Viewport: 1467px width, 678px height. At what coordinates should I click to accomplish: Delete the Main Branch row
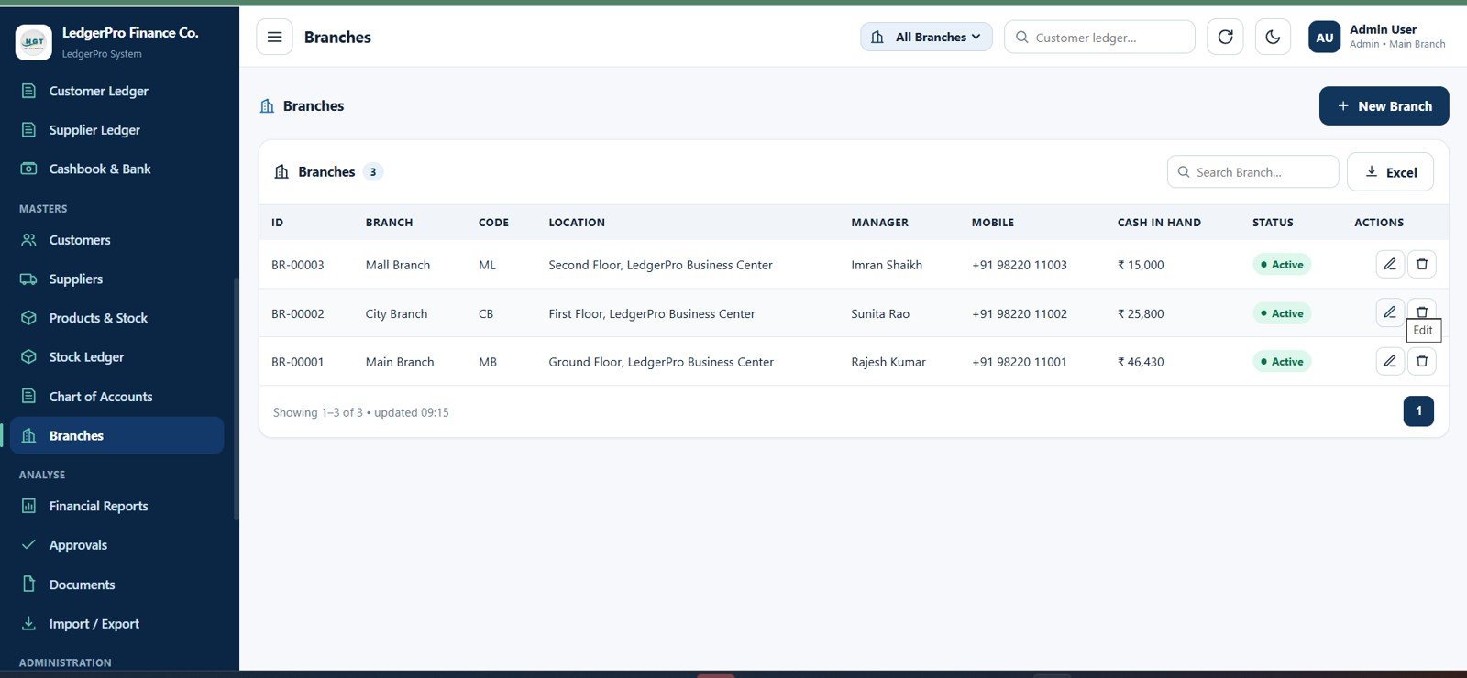(1422, 362)
